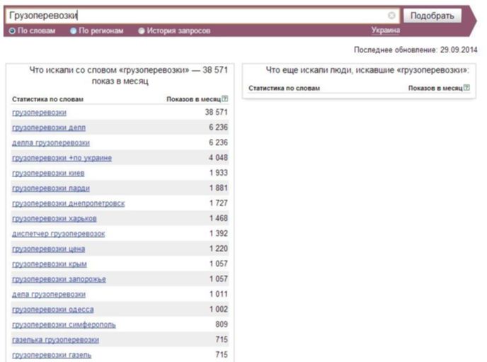Click right panel 'Статистика по словам' column header
Screen dimensions: 487x362
(284, 89)
